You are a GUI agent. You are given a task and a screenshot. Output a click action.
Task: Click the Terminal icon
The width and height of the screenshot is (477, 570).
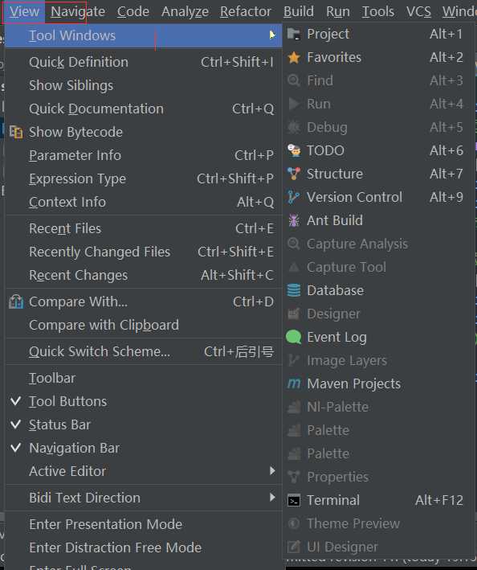point(294,501)
